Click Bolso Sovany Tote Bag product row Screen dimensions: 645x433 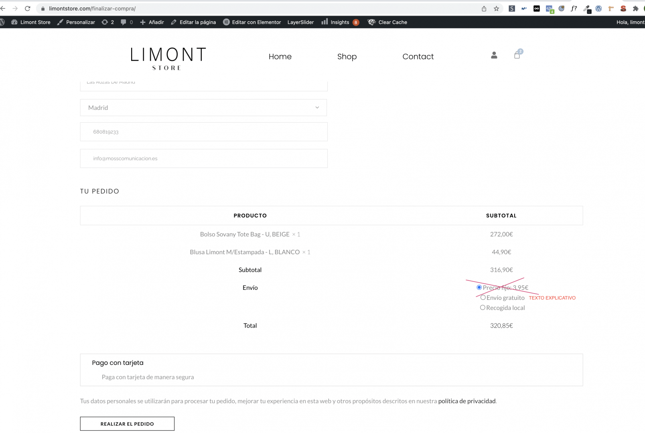(250, 234)
